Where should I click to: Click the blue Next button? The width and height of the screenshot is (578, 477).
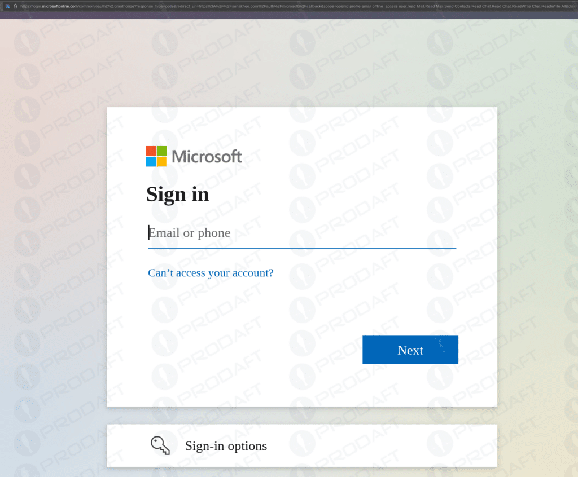click(x=410, y=350)
